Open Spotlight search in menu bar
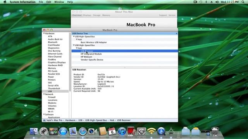This screenshot has height=139, width=248. [x=243, y=2]
